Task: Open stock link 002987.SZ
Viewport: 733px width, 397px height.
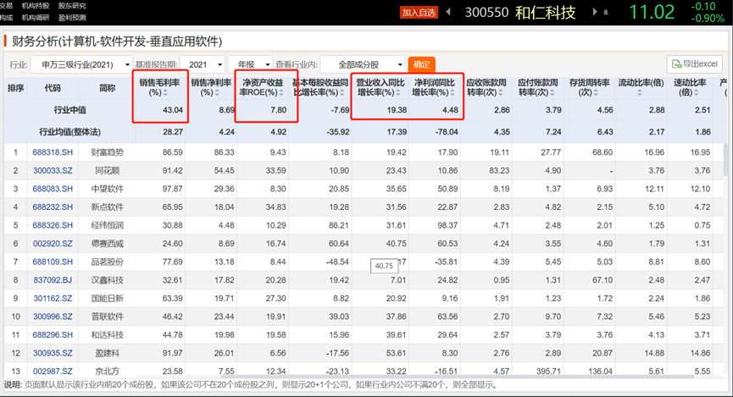Action: [53, 371]
